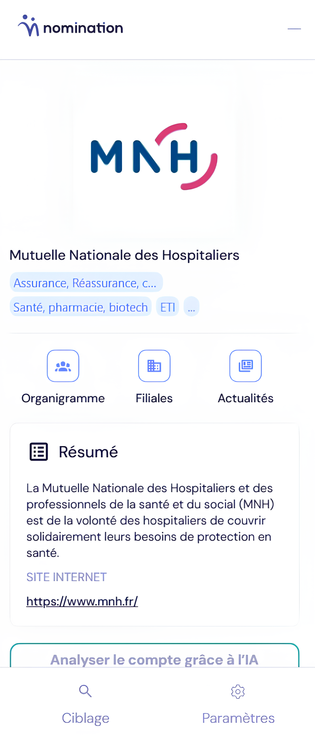Select the Assurance, Réassurance tag

tap(86, 283)
